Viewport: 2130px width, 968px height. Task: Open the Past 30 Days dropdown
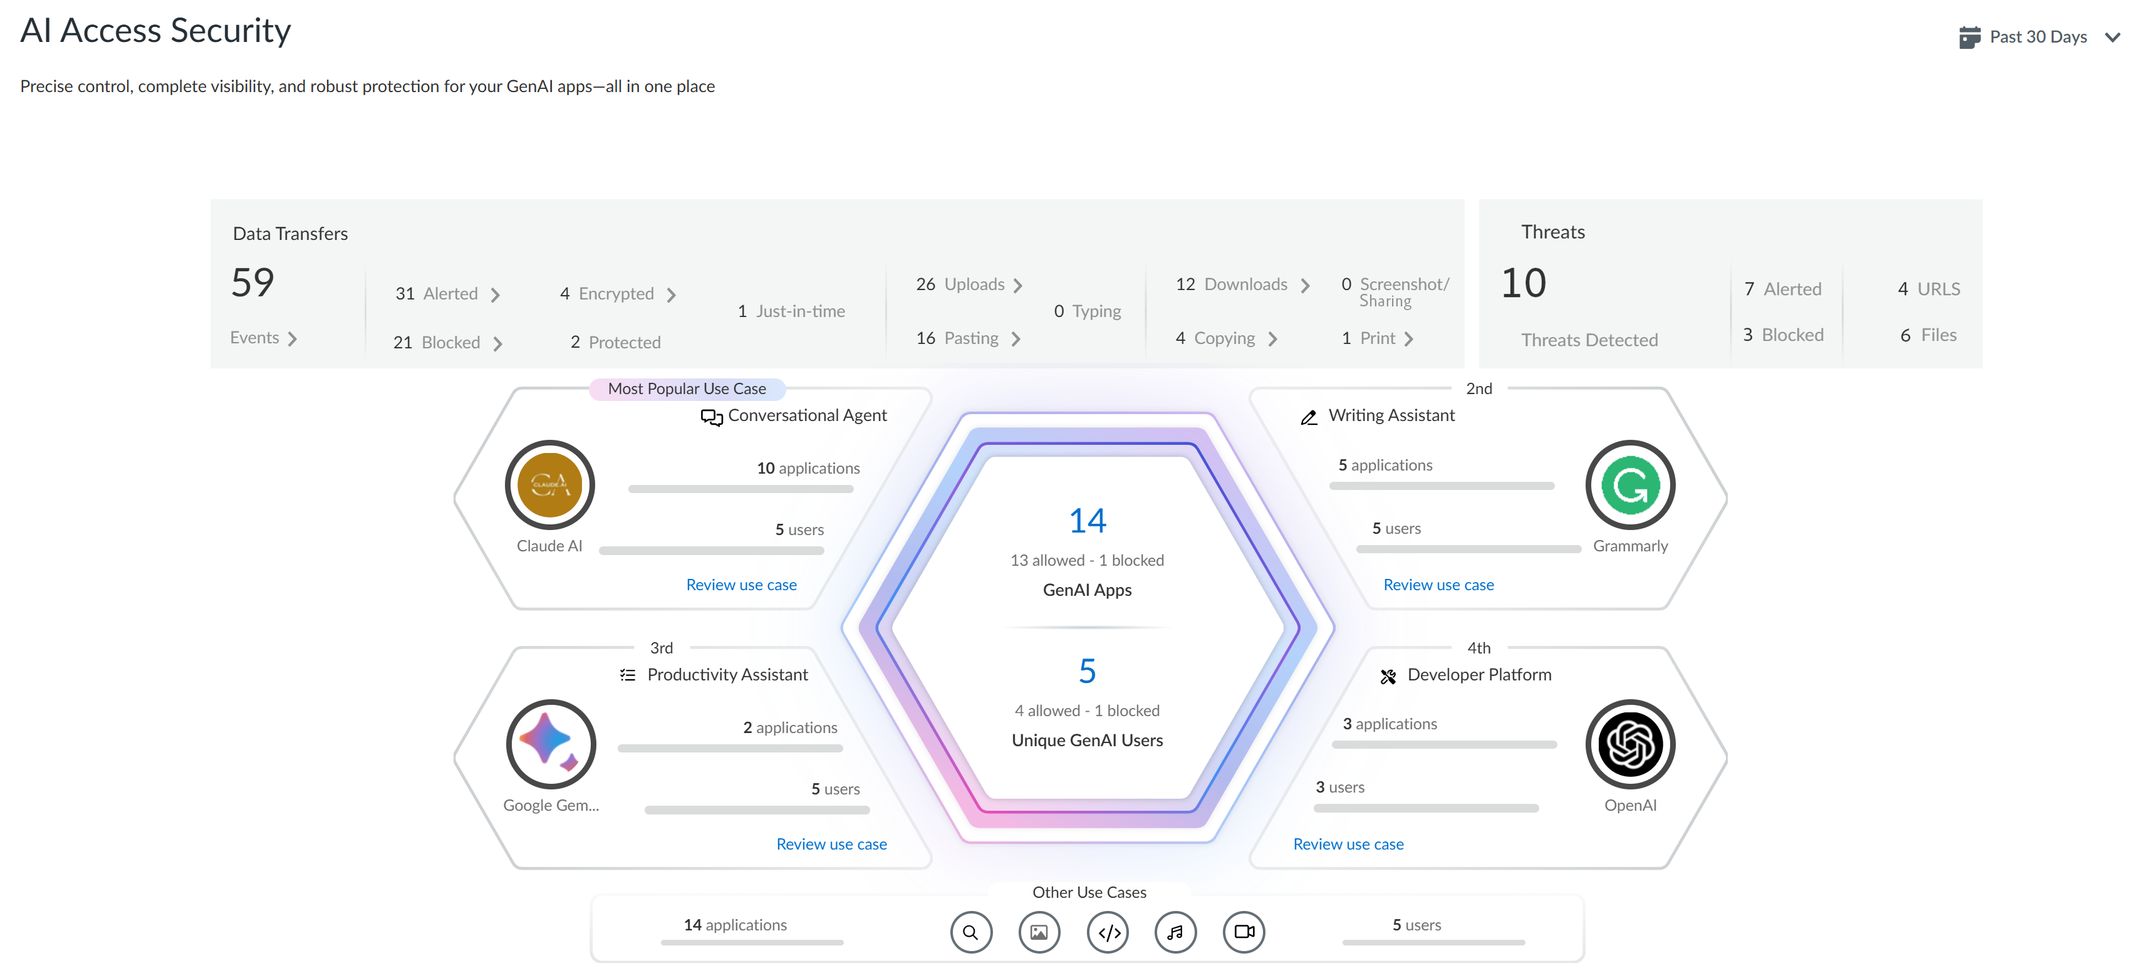tap(2111, 37)
